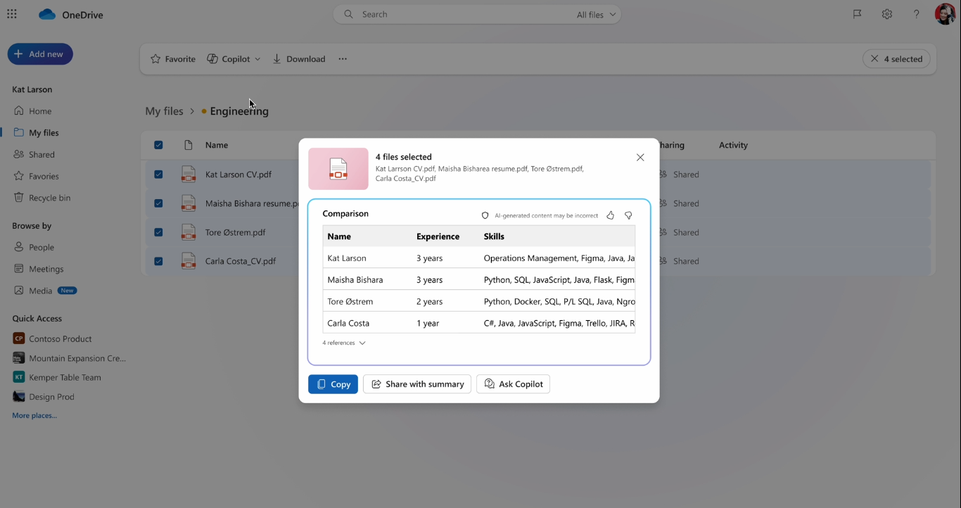This screenshot has width=961, height=508.
Task: Close the 4 files selected dialog
Action: click(x=640, y=158)
